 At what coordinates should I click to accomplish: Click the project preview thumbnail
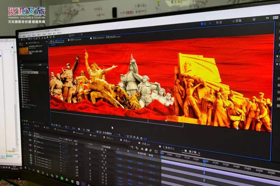click(x=24, y=51)
